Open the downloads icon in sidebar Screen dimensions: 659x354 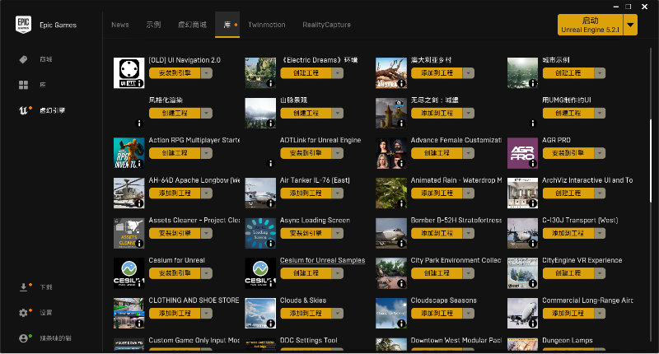click(23, 287)
